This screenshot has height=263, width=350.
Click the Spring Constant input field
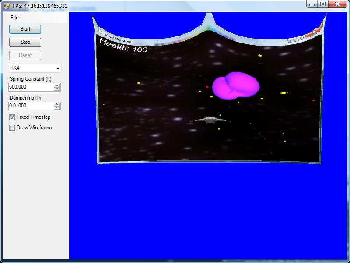coord(31,87)
